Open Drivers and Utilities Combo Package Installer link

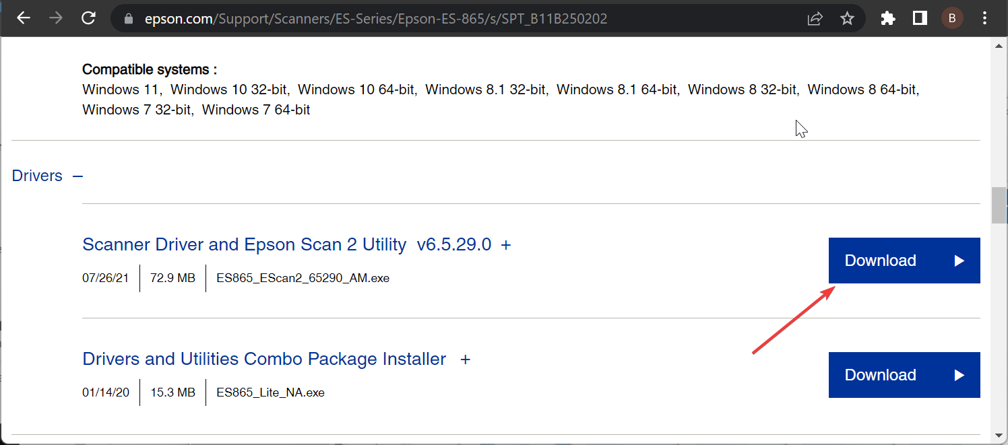coord(263,359)
